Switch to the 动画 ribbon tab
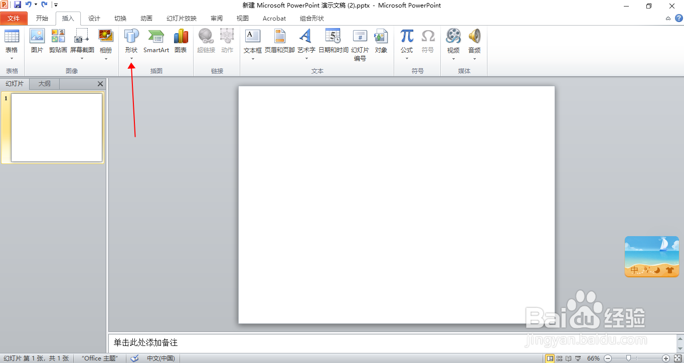Image resolution: width=684 pixels, height=363 pixels. pos(146,19)
